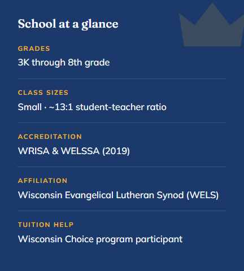Select the CLASS SIZES label

[43, 93]
